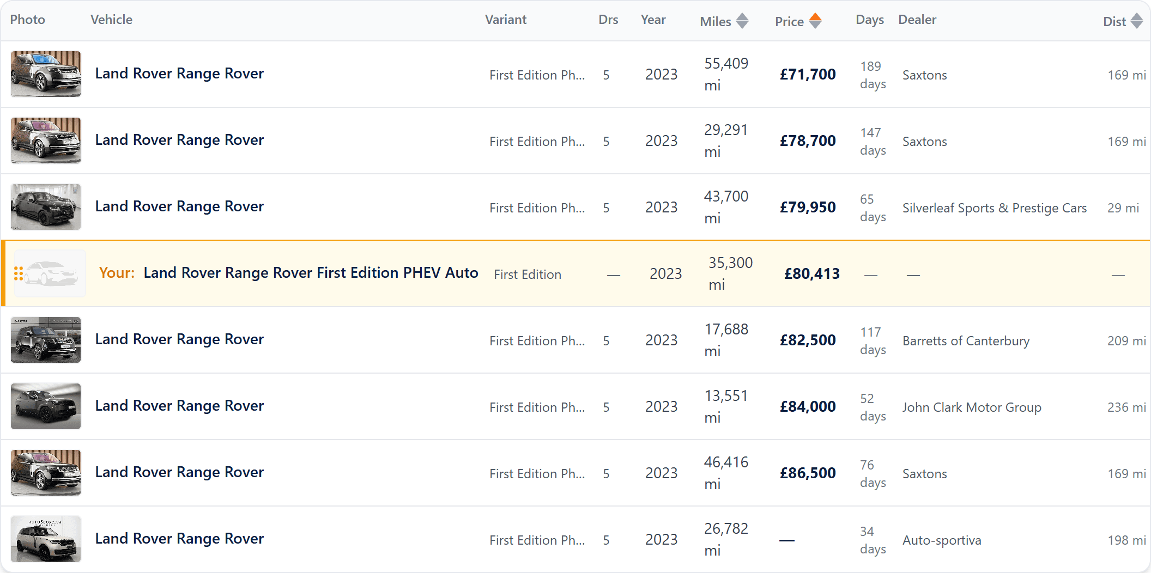
Task: Click the 13,551 mi mileage value
Action: (x=726, y=406)
